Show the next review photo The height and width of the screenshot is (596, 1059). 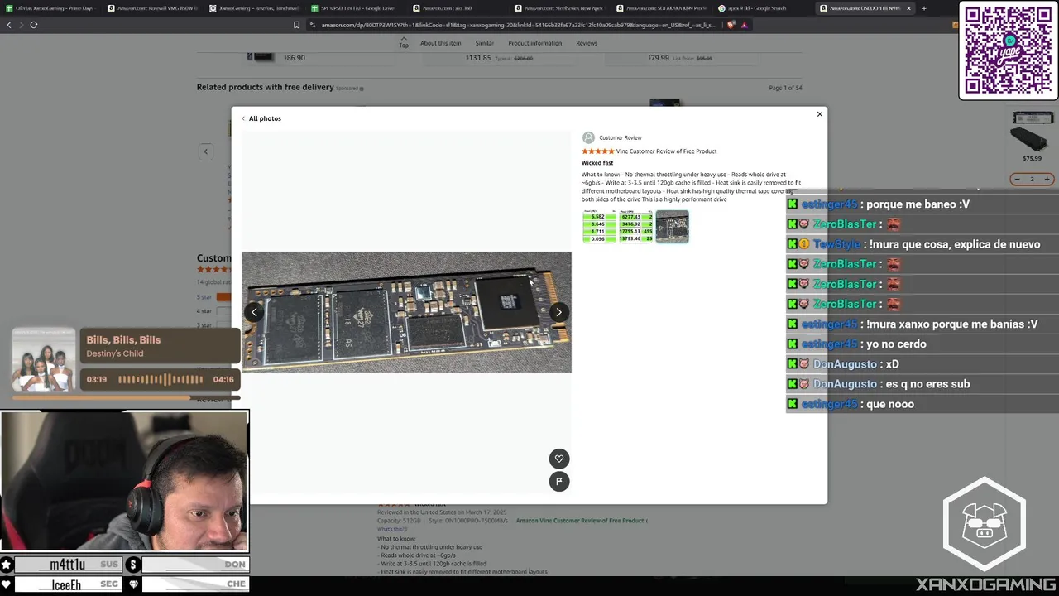point(558,312)
